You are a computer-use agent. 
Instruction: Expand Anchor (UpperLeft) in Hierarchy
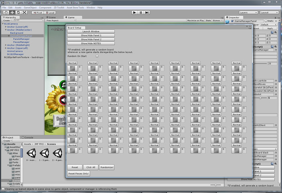tap(6, 48)
